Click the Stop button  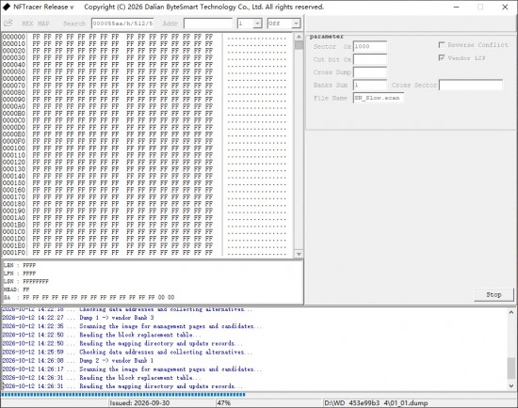[494, 294]
